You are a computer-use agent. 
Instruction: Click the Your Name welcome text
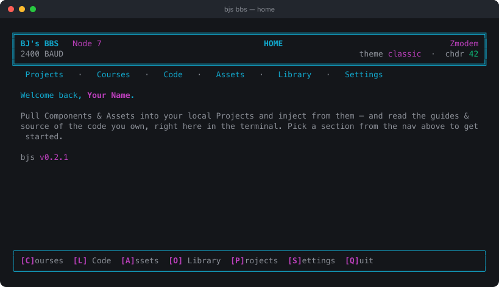(x=108, y=95)
